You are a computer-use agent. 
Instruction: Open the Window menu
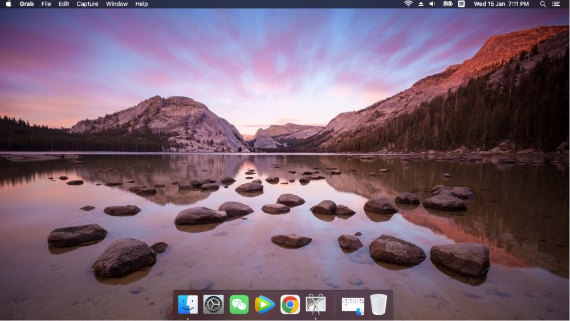pyautogui.click(x=117, y=3)
